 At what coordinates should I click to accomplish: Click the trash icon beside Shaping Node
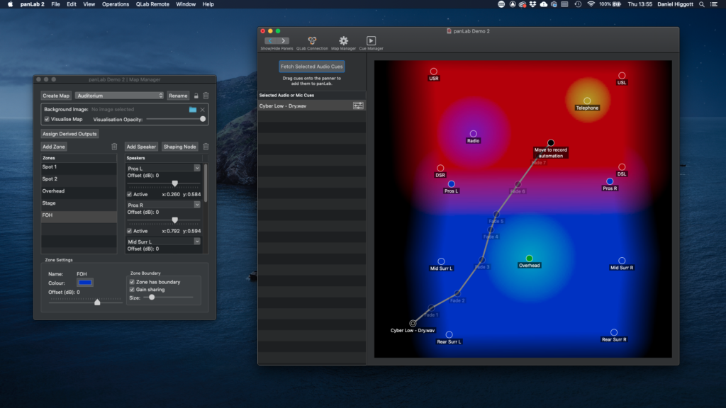click(206, 147)
